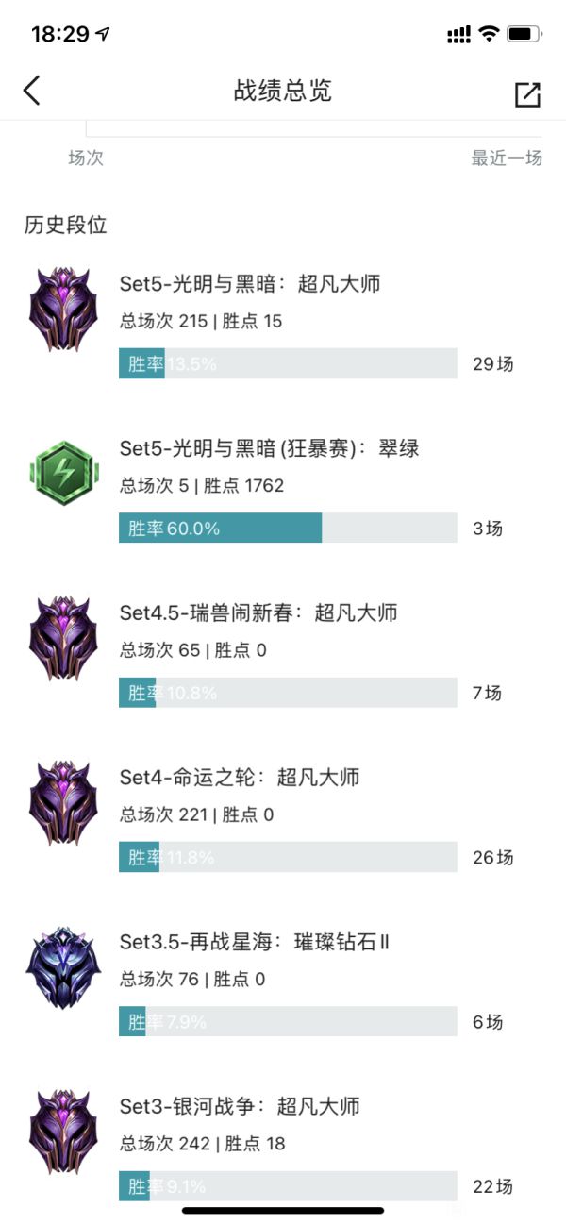
Task: Open the Set5-光明与黑暗：超凡大师 title
Action: point(250,283)
